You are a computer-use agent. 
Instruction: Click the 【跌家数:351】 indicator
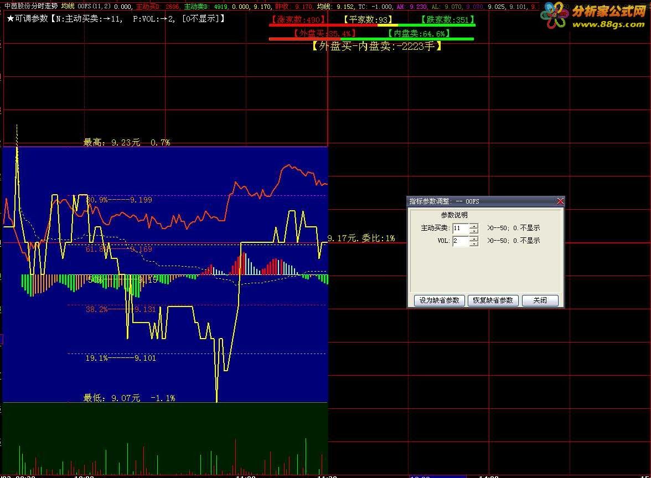447,19
